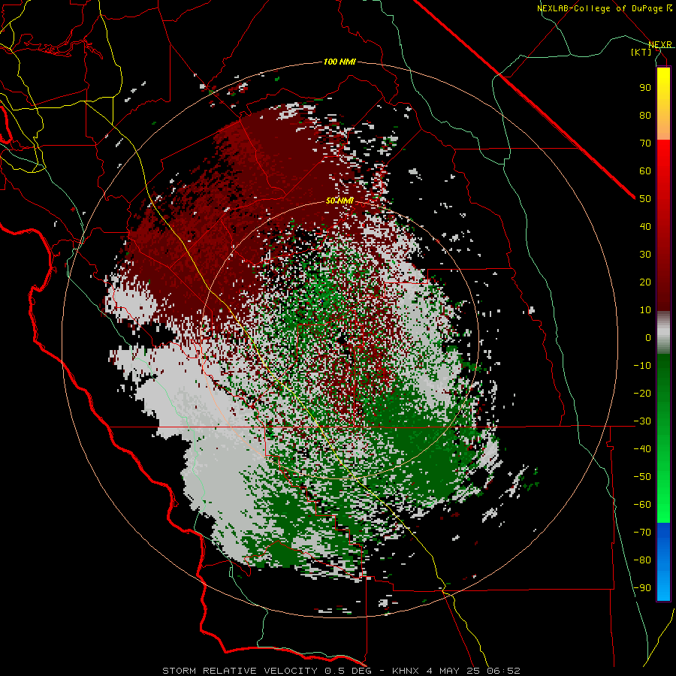
Task: Click the -50 value on velocity scale
Action: pos(642,477)
